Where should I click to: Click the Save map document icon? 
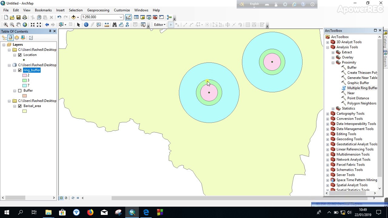18,17
